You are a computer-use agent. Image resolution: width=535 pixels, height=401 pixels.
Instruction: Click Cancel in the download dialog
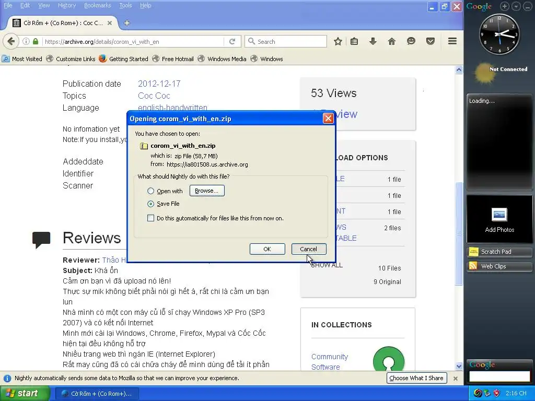tap(309, 249)
